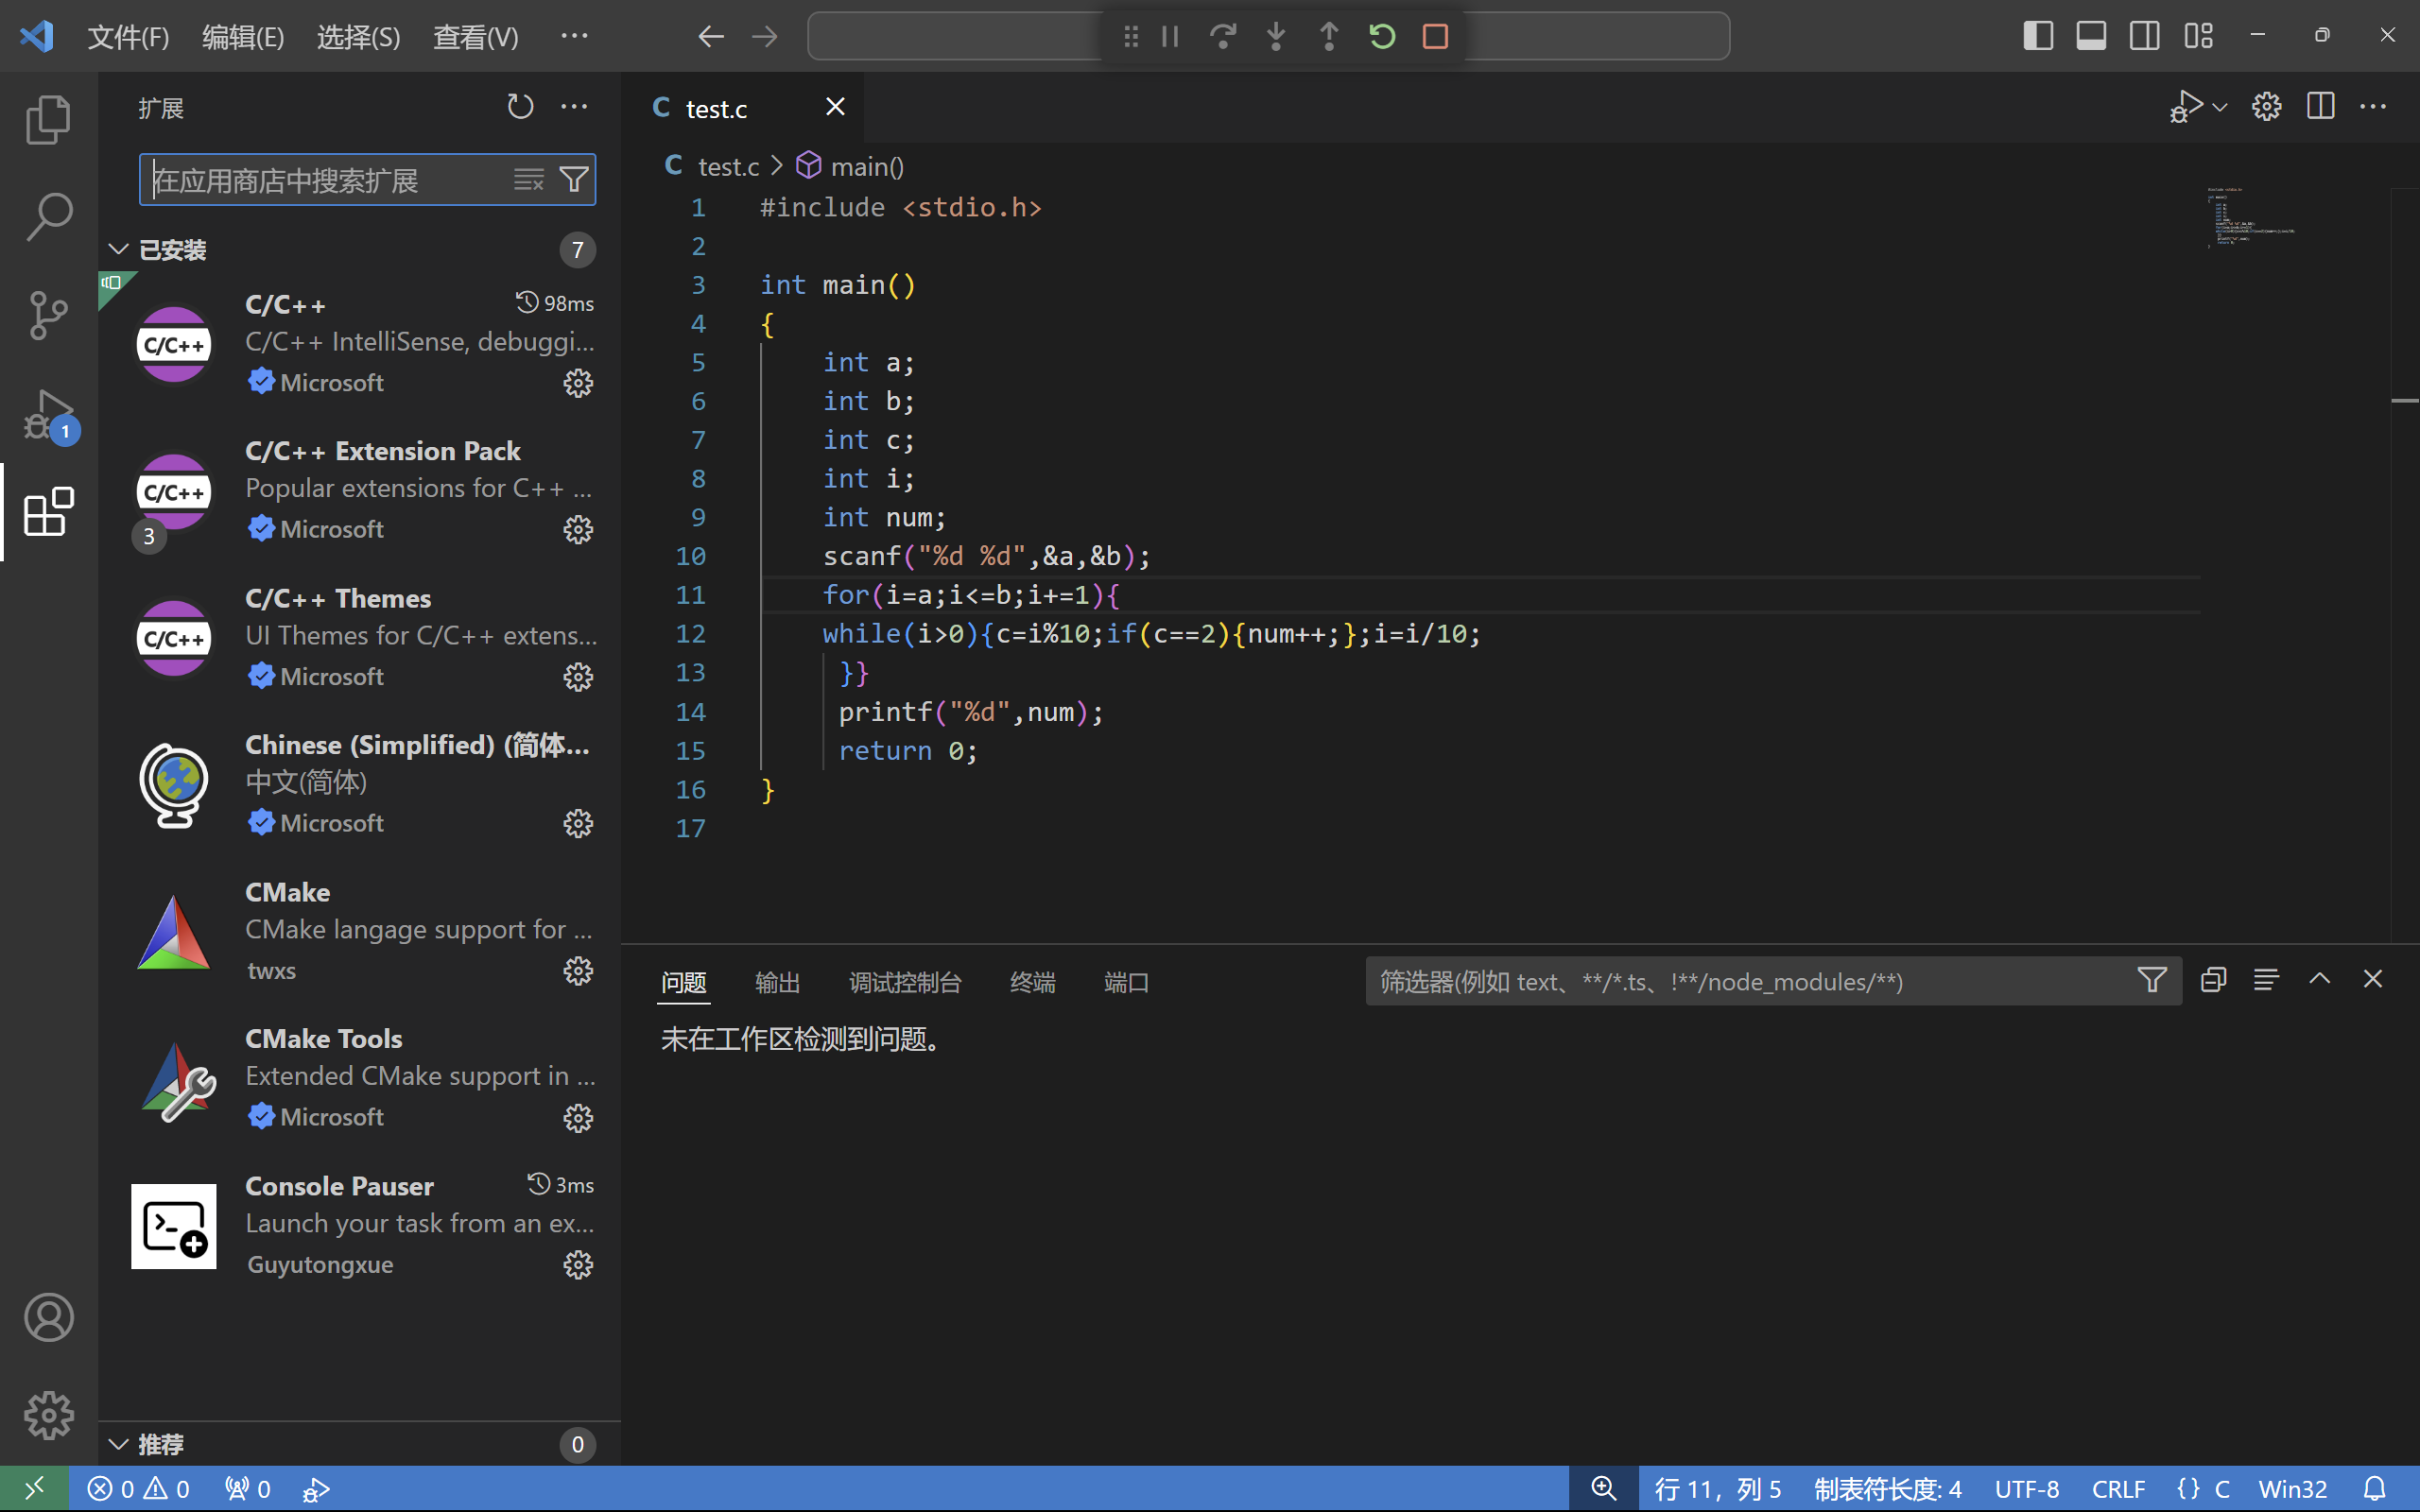Open the Explorer view in activity bar
Screen dimensions: 2420x1512
48,120
